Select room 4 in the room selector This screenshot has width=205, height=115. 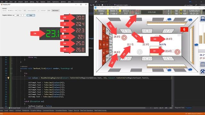click(x=104, y=45)
